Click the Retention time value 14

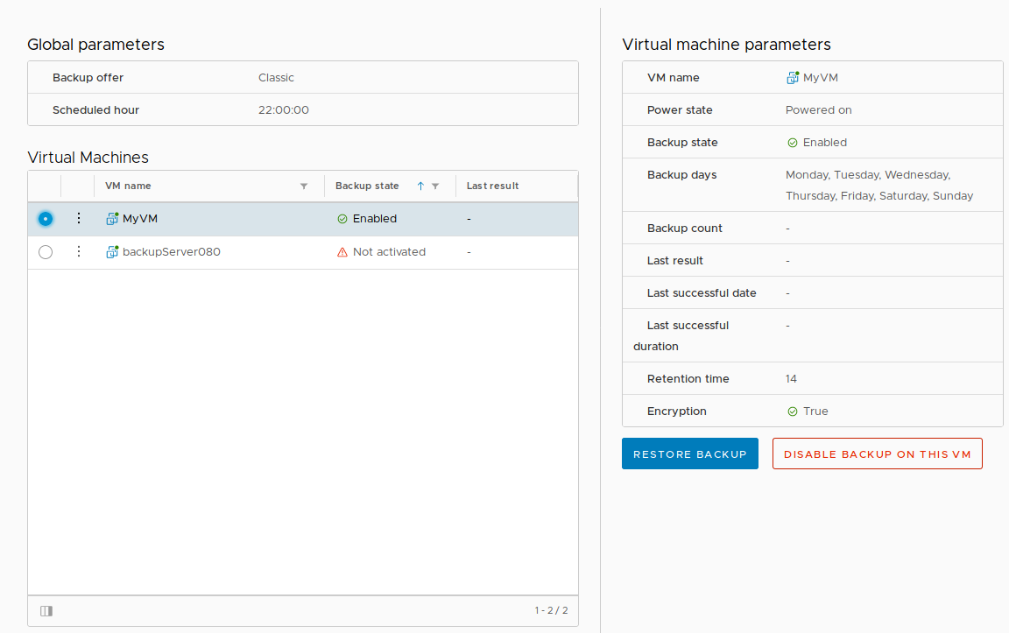[x=790, y=378]
